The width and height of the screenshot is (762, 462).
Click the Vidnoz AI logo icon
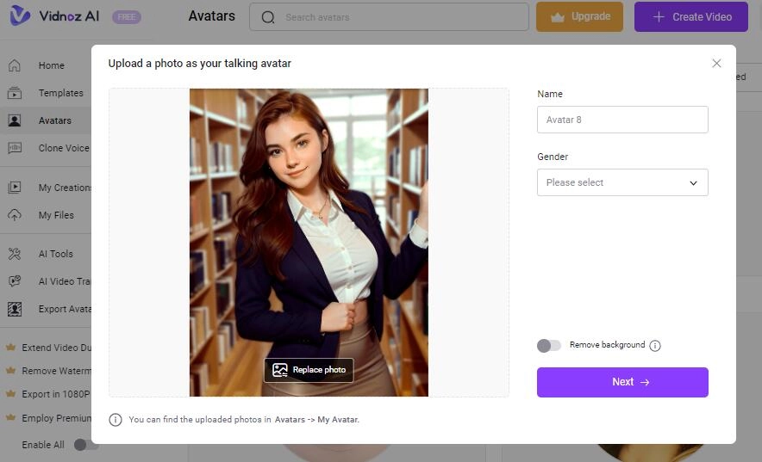[21, 15]
